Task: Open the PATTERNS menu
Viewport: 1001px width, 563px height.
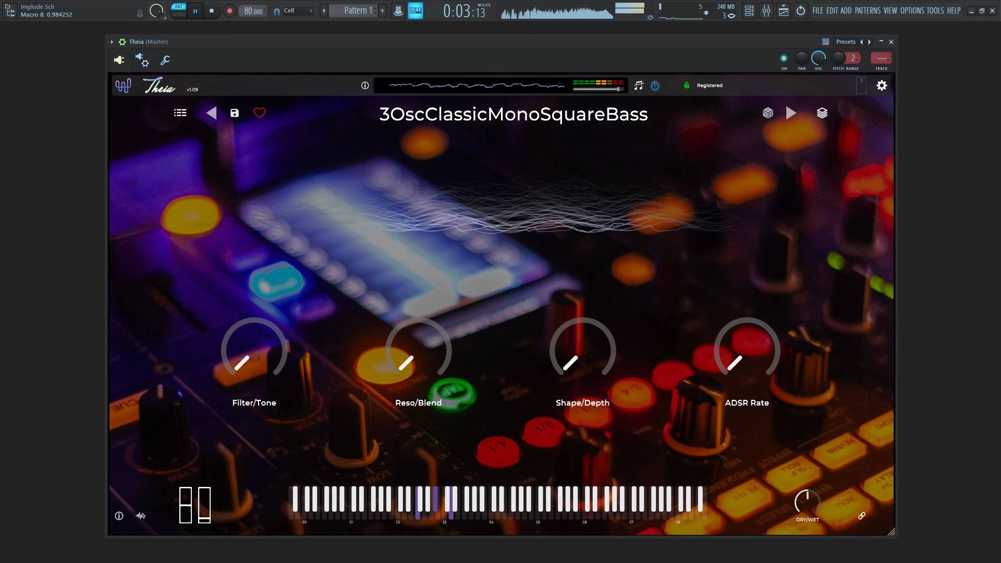Action: [868, 10]
